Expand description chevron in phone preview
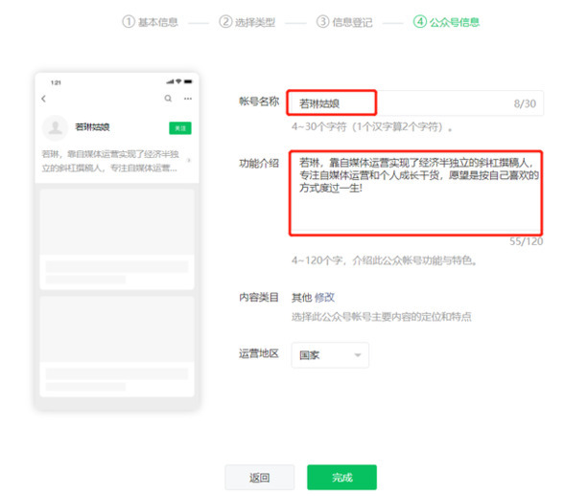Image resolution: width=587 pixels, height=496 pixels. 188,160
